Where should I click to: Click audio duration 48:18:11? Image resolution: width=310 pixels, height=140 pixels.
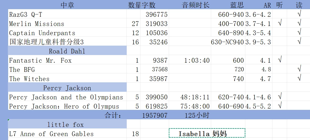190,97
